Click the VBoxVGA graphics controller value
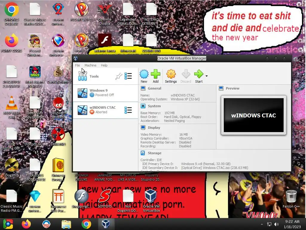The height and width of the screenshot is (230, 306). tap(186, 138)
